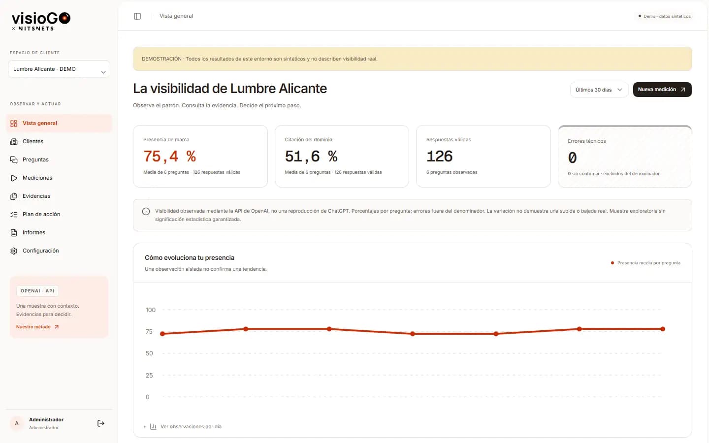Open the Lumbre Alicante · DEMO client selector
The width and height of the screenshot is (709, 443).
[x=59, y=69]
